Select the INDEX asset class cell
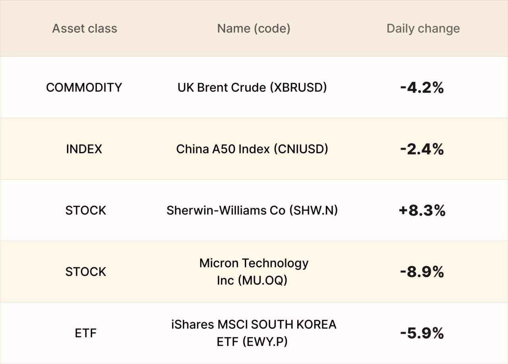 (x=84, y=149)
